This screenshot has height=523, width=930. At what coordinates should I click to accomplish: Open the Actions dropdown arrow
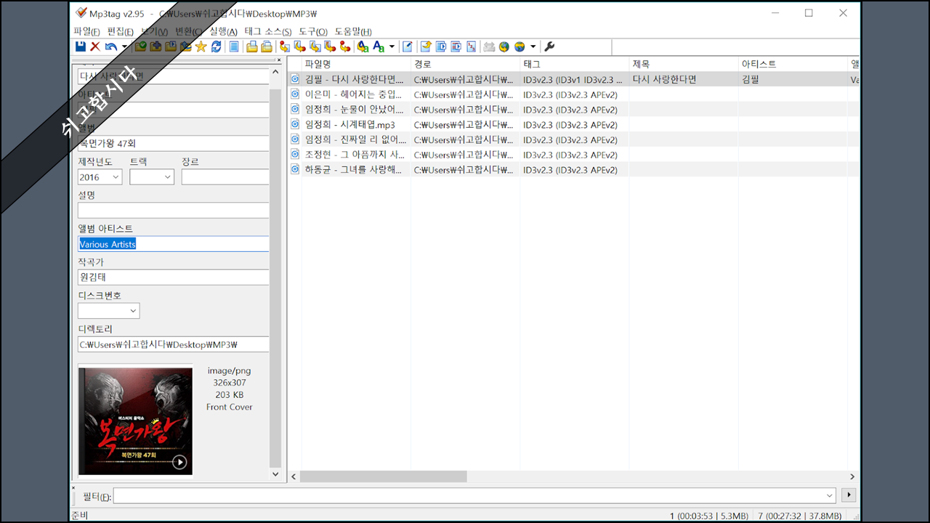click(x=392, y=46)
